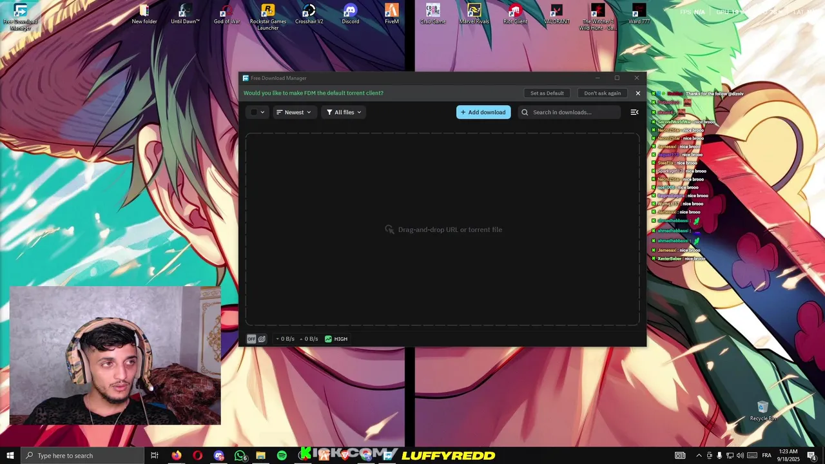Open the FDM main hamburger menu

tap(634, 112)
